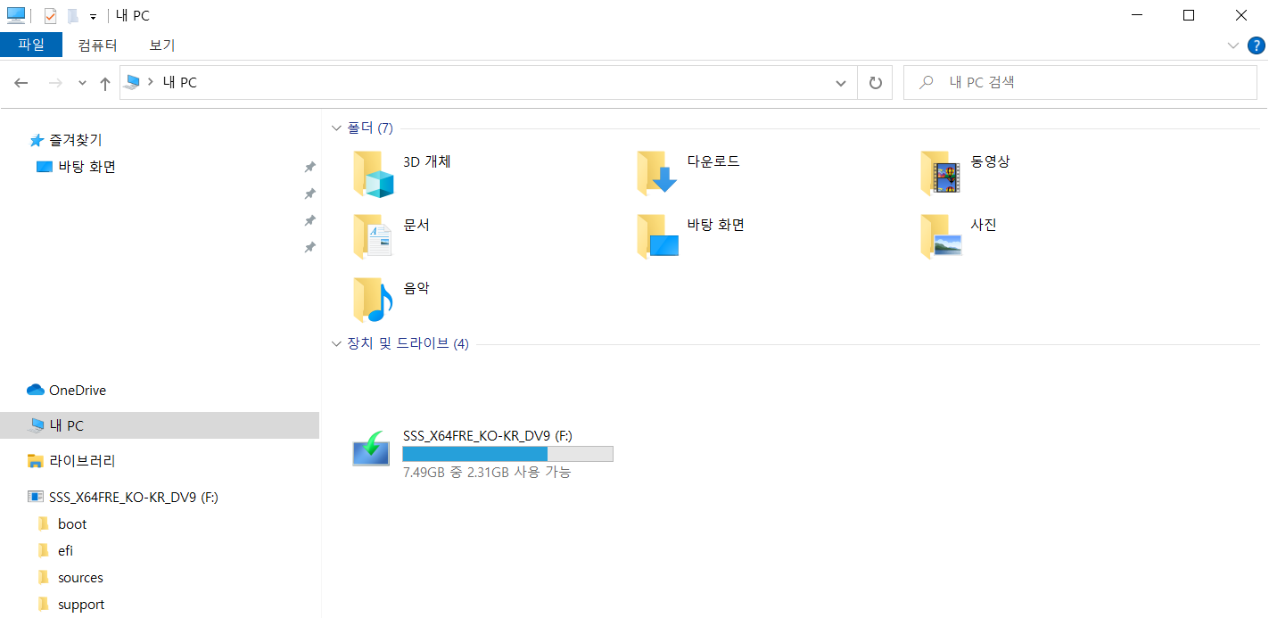Select the 다운로드 folder icon

pyautogui.click(x=657, y=174)
